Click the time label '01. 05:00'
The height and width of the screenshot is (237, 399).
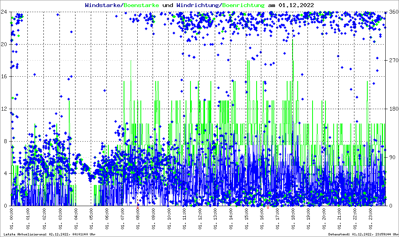(x=92, y=219)
